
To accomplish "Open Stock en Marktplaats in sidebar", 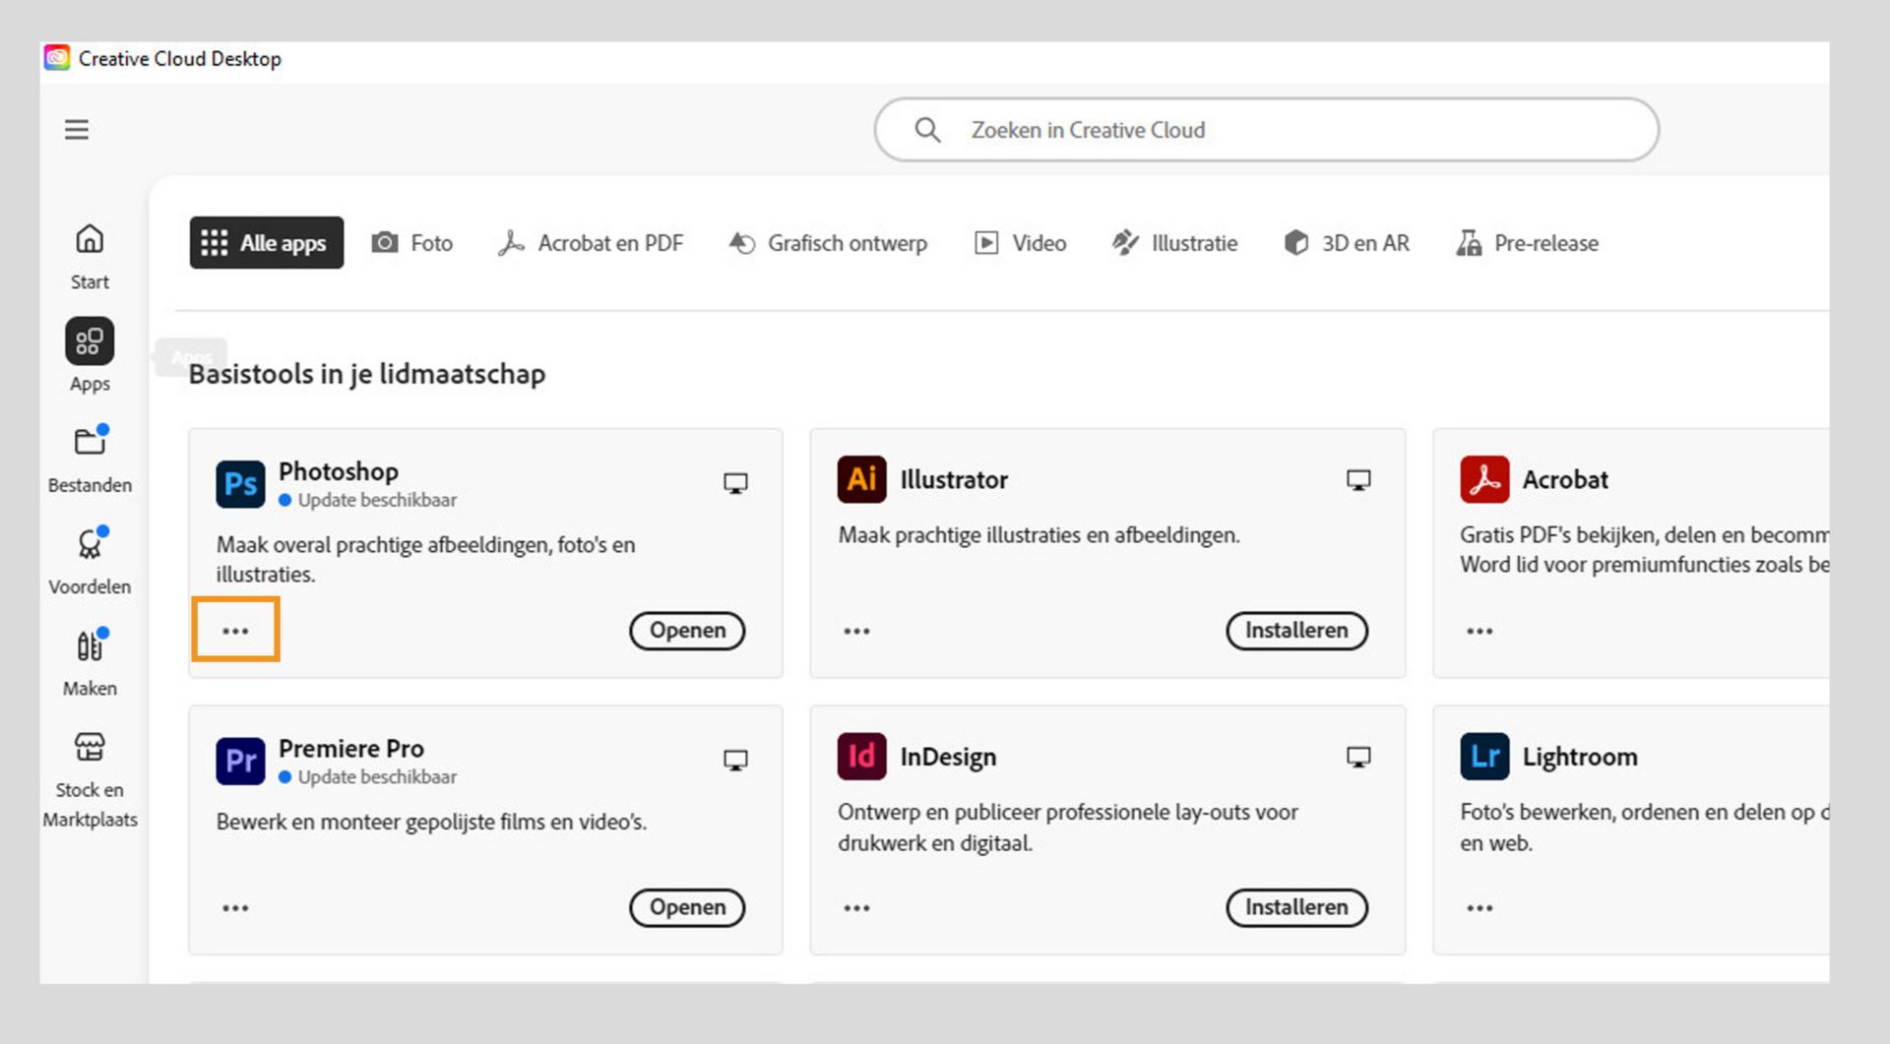I will click(x=90, y=777).
